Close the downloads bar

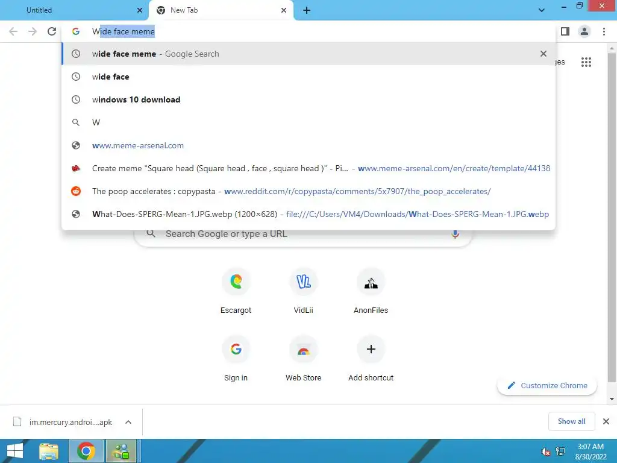(x=606, y=421)
